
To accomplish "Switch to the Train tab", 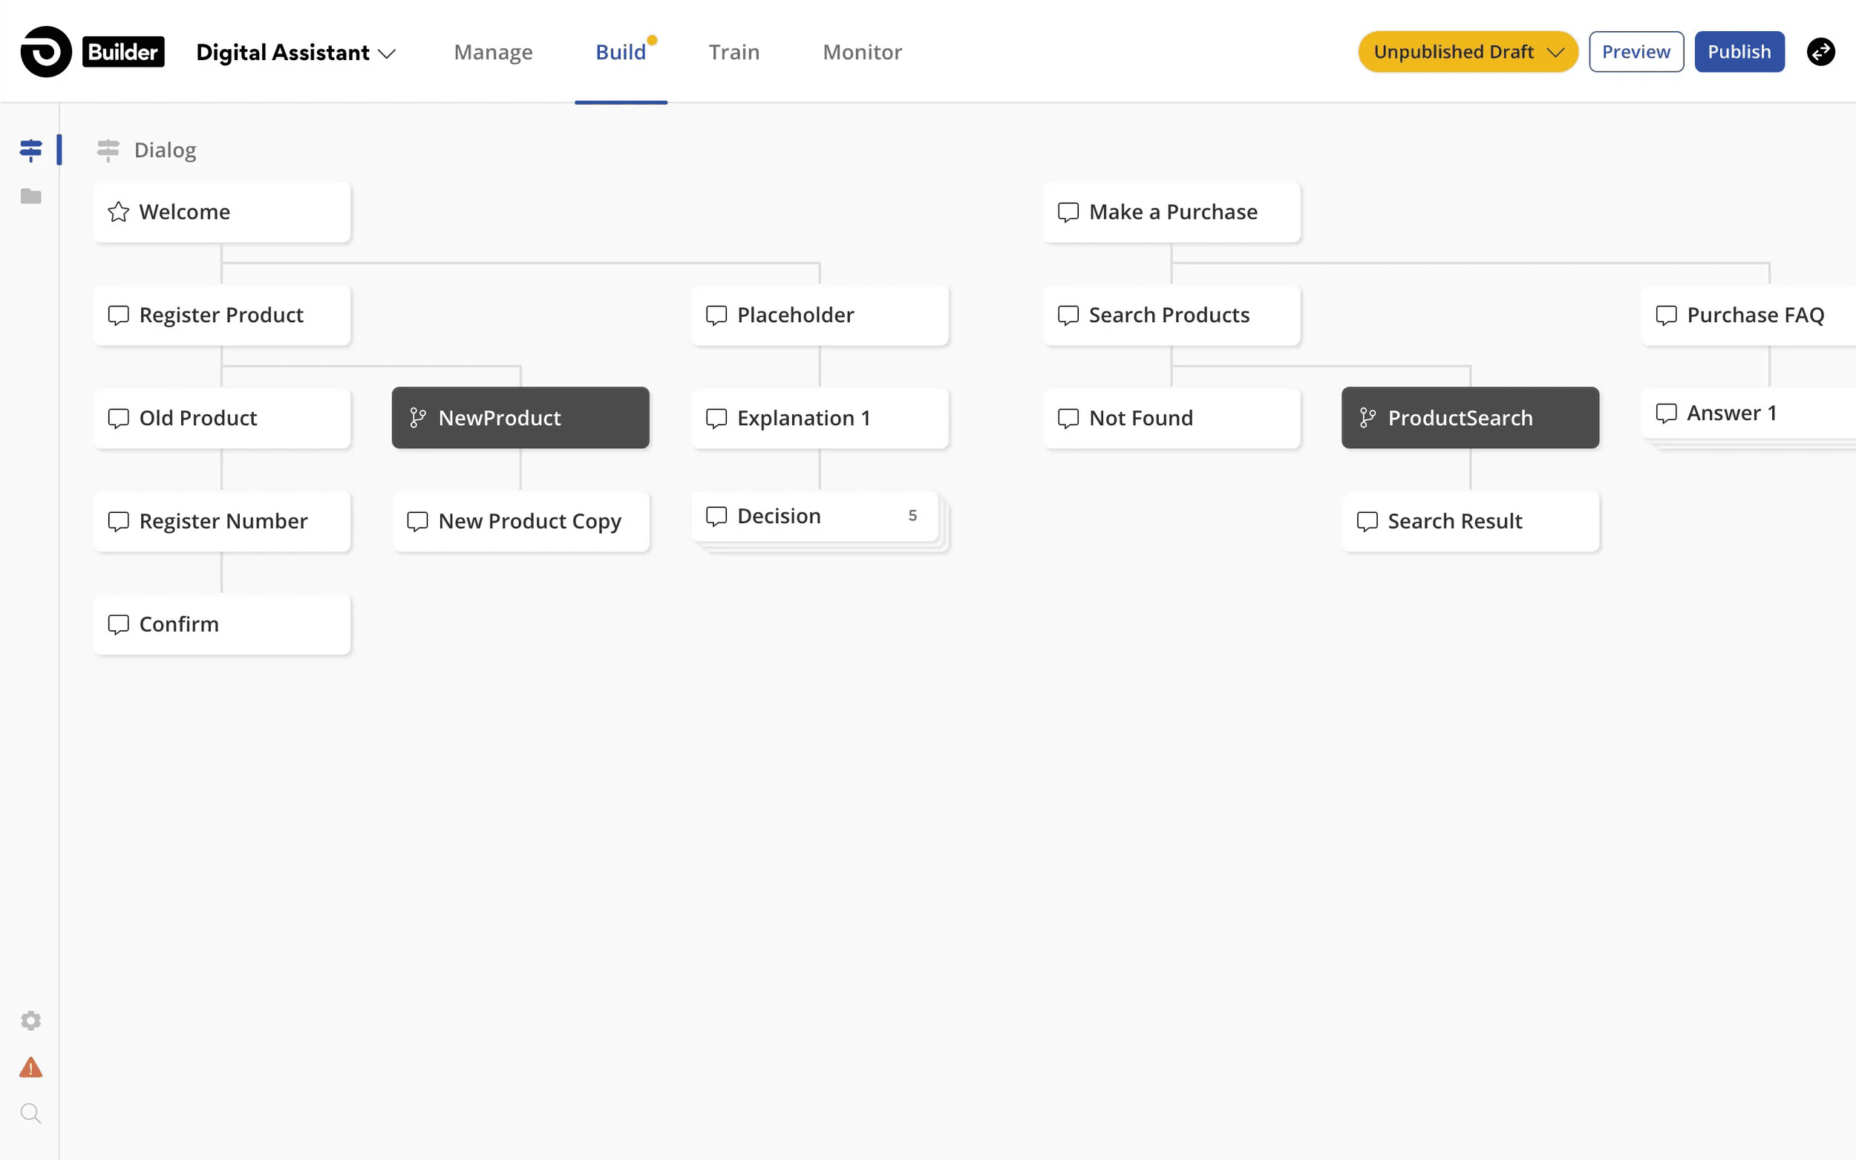I will 733,52.
